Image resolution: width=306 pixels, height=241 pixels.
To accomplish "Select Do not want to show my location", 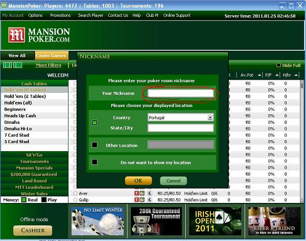I will pos(95,162).
